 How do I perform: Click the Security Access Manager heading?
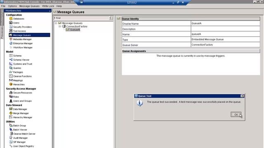(21, 89)
